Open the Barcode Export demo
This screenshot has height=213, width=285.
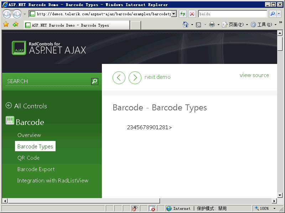coord(36,169)
